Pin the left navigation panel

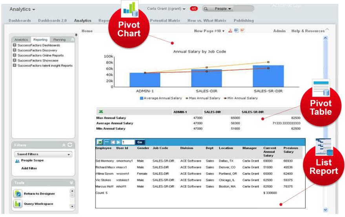coord(76,35)
